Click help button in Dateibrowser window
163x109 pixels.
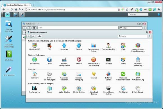pos(144,28)
